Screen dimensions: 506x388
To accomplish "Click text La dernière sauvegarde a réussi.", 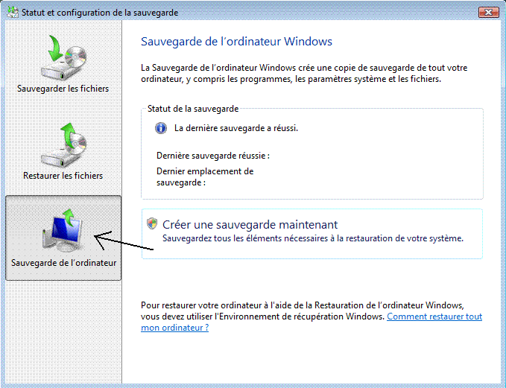I will tap(236, 128).
